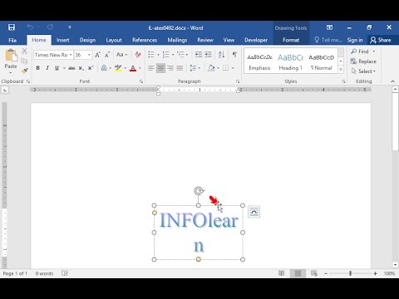399x299 pixels.
Task: Toggle Superscript formatting
Action: click(91, 68)
